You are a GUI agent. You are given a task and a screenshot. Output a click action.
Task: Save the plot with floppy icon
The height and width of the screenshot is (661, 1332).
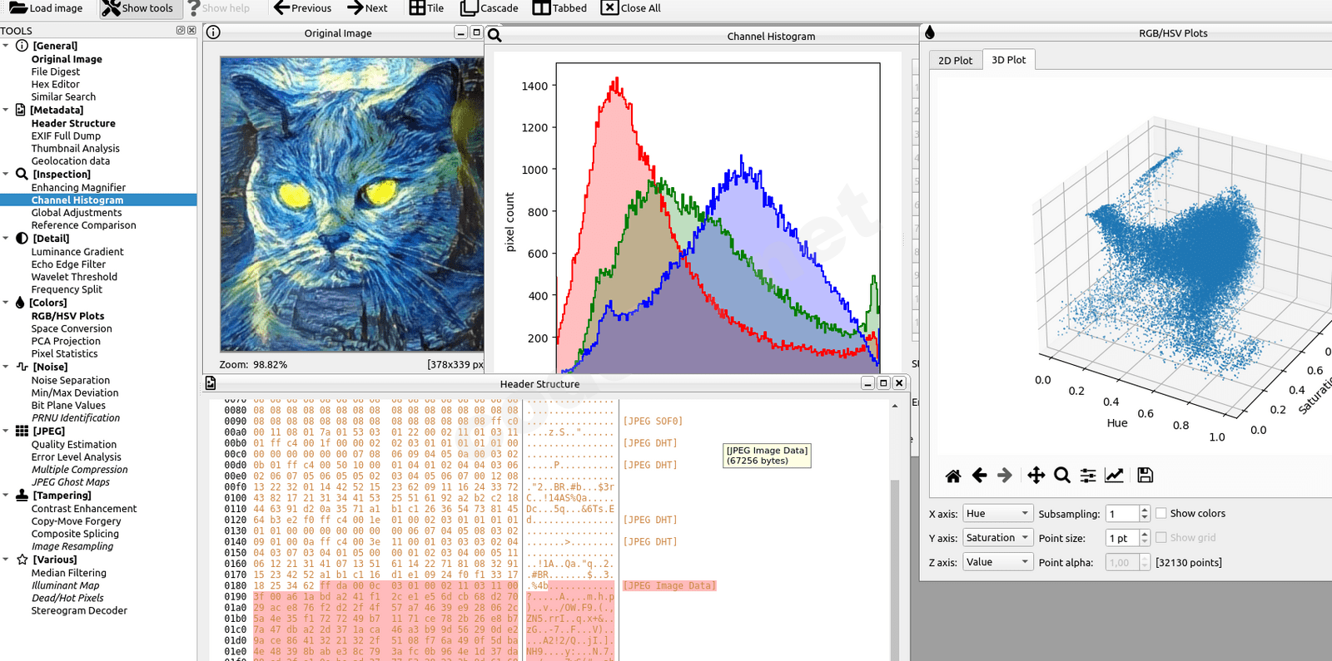1145,476
